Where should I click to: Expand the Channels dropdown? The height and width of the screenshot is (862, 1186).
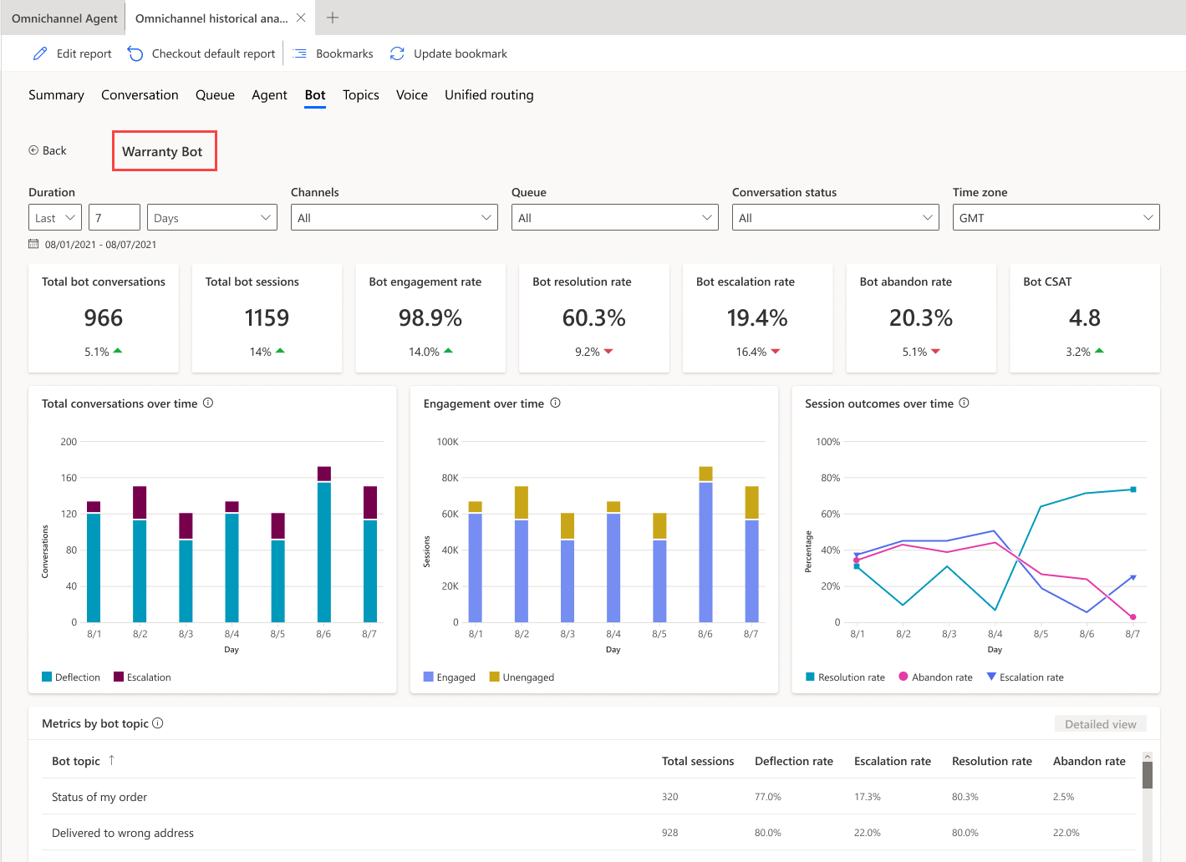pyautogui.click(x=394, y=217)
